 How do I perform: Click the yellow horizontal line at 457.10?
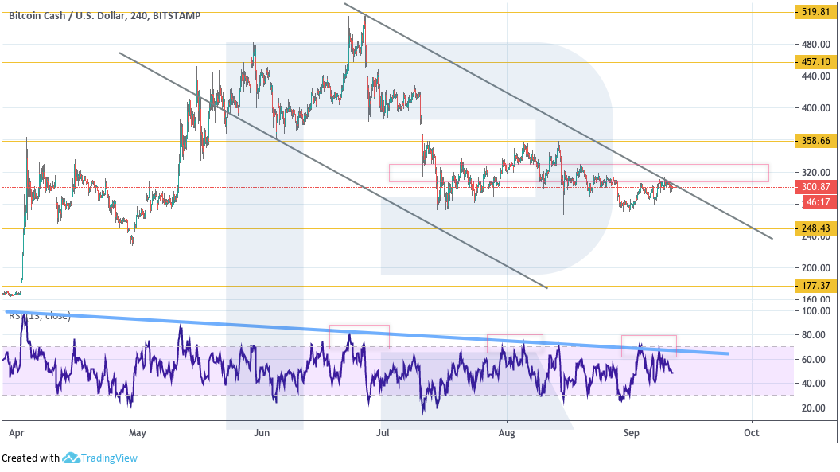(x=159, y=62)
